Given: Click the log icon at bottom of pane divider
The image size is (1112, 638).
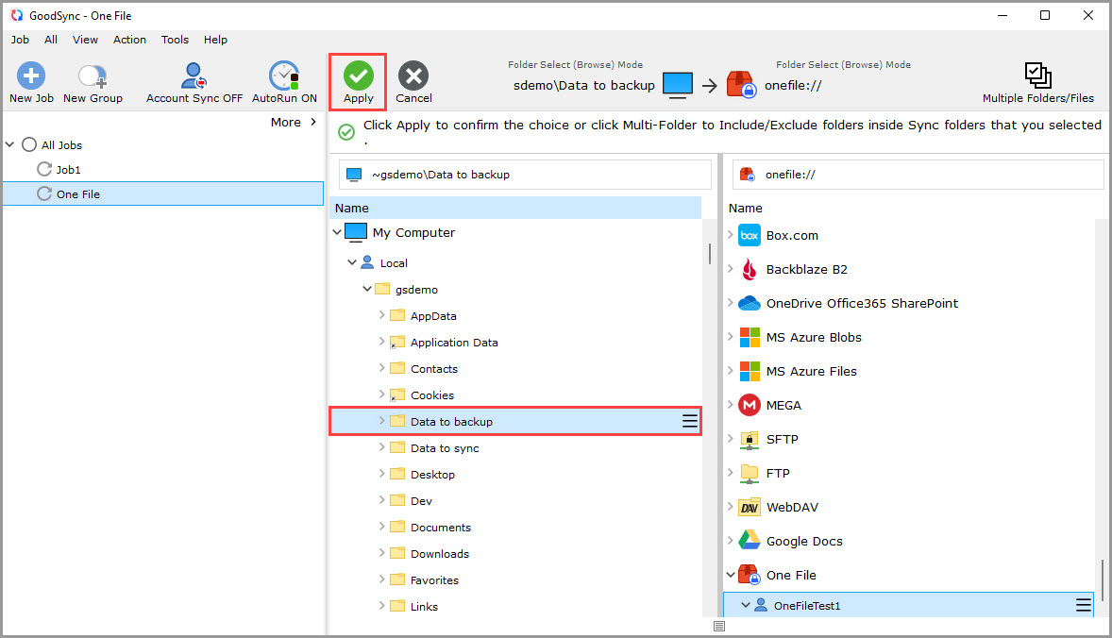Looking at the screenshot, I should (x=719, y=626).
